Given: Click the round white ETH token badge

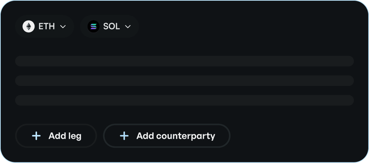Looking at the screenshot, I should (x=28, y=27).
